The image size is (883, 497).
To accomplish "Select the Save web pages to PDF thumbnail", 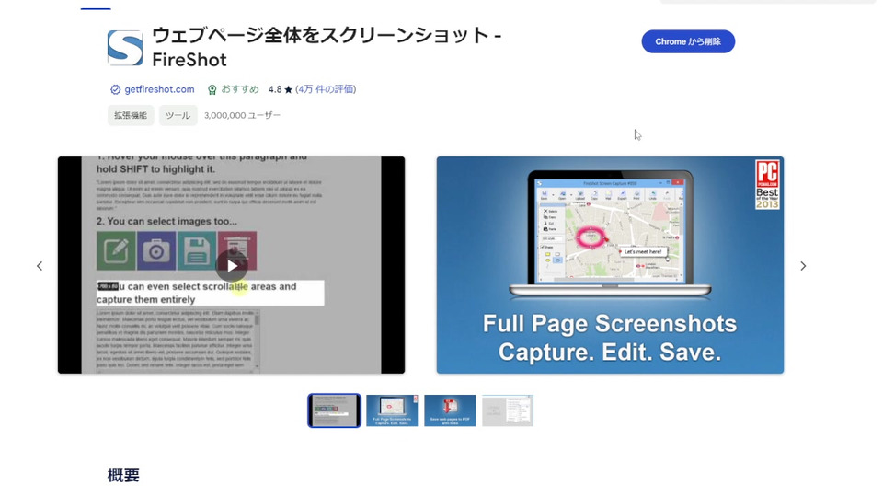I will (x=450, y=410).
